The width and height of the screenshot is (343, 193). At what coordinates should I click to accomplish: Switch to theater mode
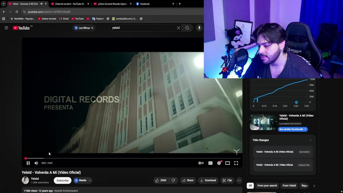click(228, 163)
